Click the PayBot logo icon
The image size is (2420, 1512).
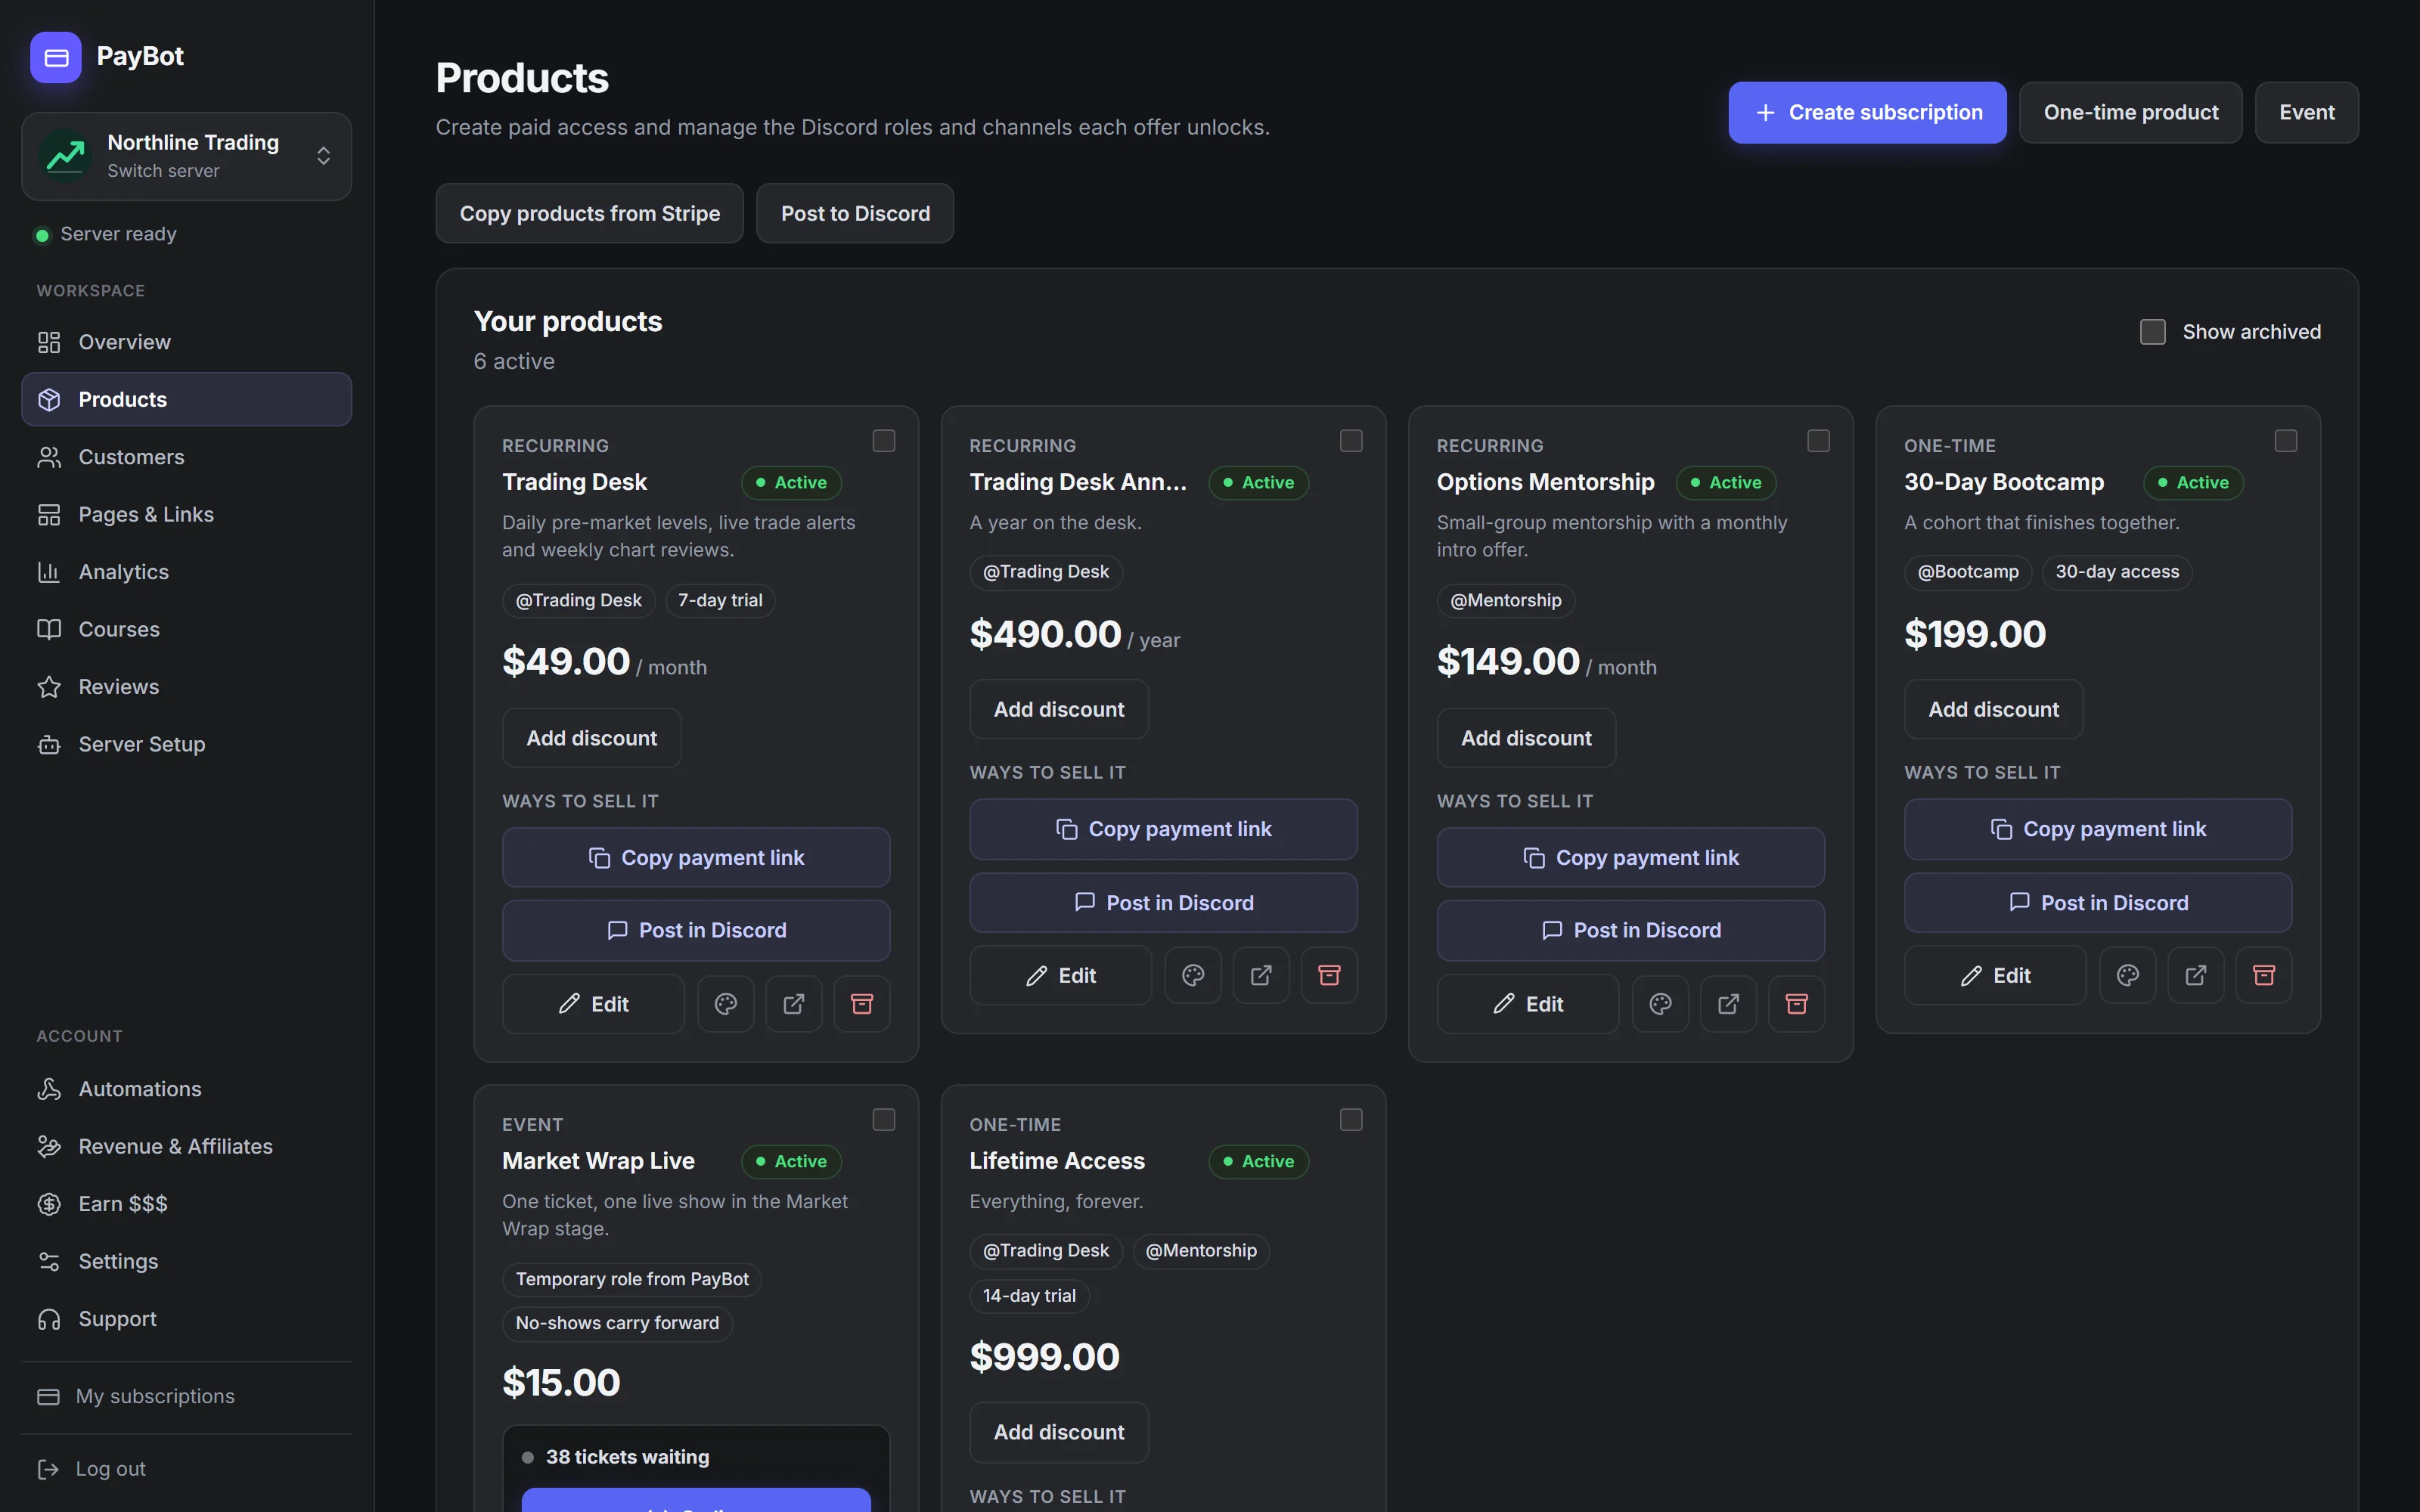click(56, 57)
